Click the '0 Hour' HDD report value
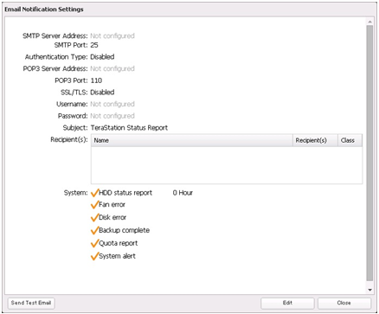 (183, 193)
